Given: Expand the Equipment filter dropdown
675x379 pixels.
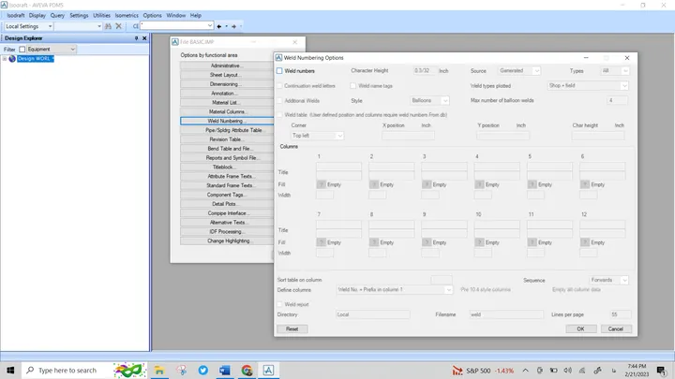Looking at the screenshot, I should tap(52, 49).
